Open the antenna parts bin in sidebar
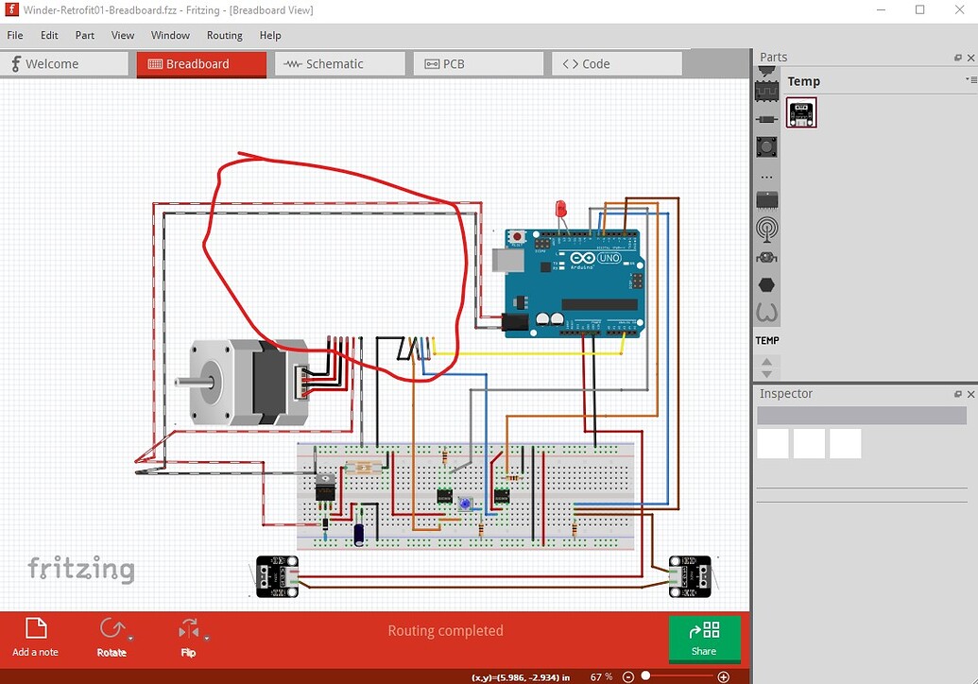Image resolution: width=978 pixels, height=684 pixels. [766, 229]
